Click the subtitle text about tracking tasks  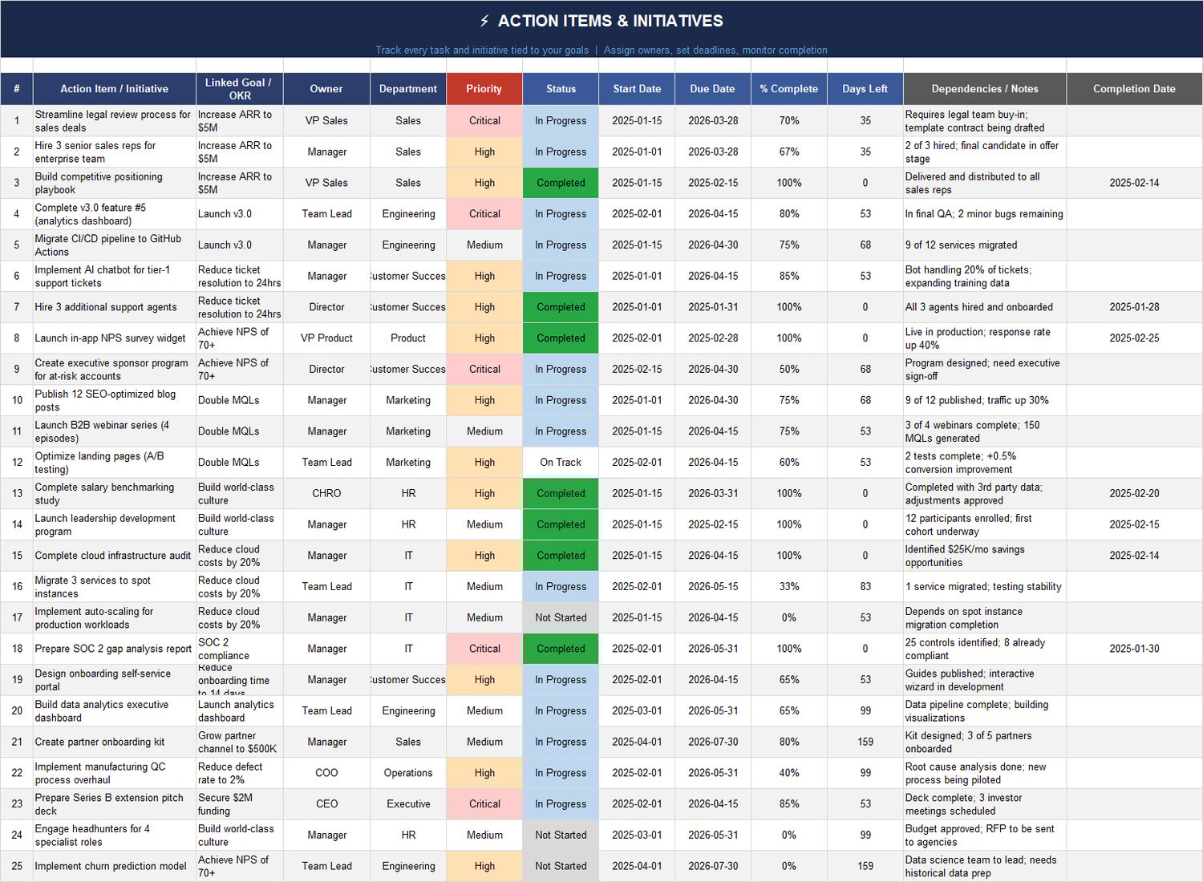coord(601,50)
